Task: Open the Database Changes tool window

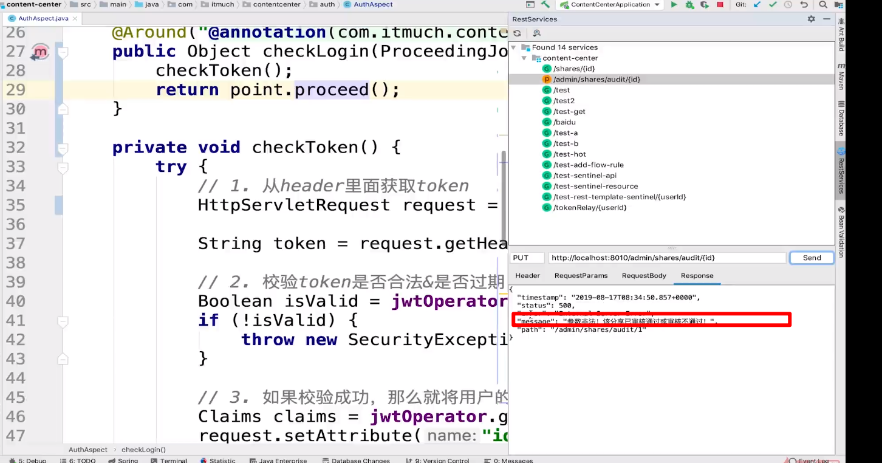Action: (356, 460)
